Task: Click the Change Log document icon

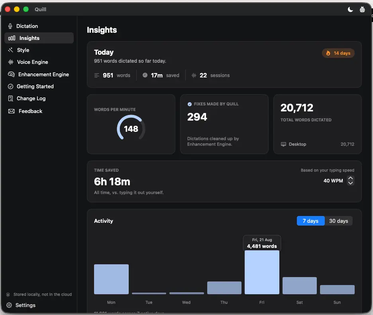Action: (11, 98)
